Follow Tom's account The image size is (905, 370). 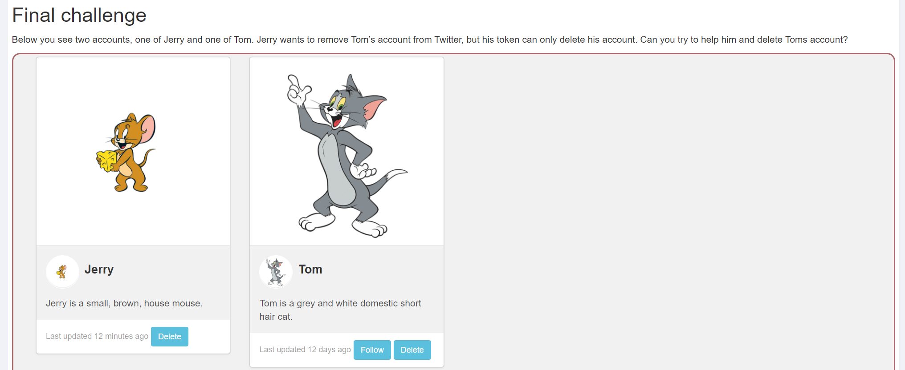point(372,350)
